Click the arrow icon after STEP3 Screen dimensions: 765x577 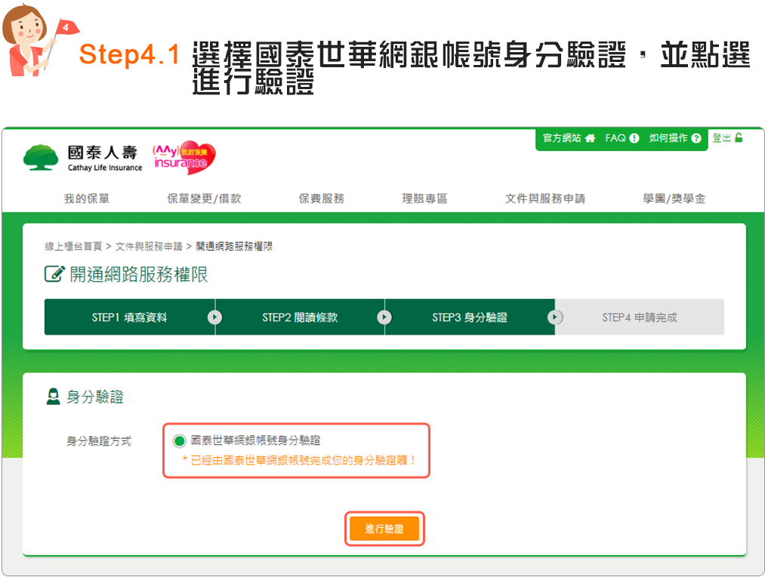(555, 317)
